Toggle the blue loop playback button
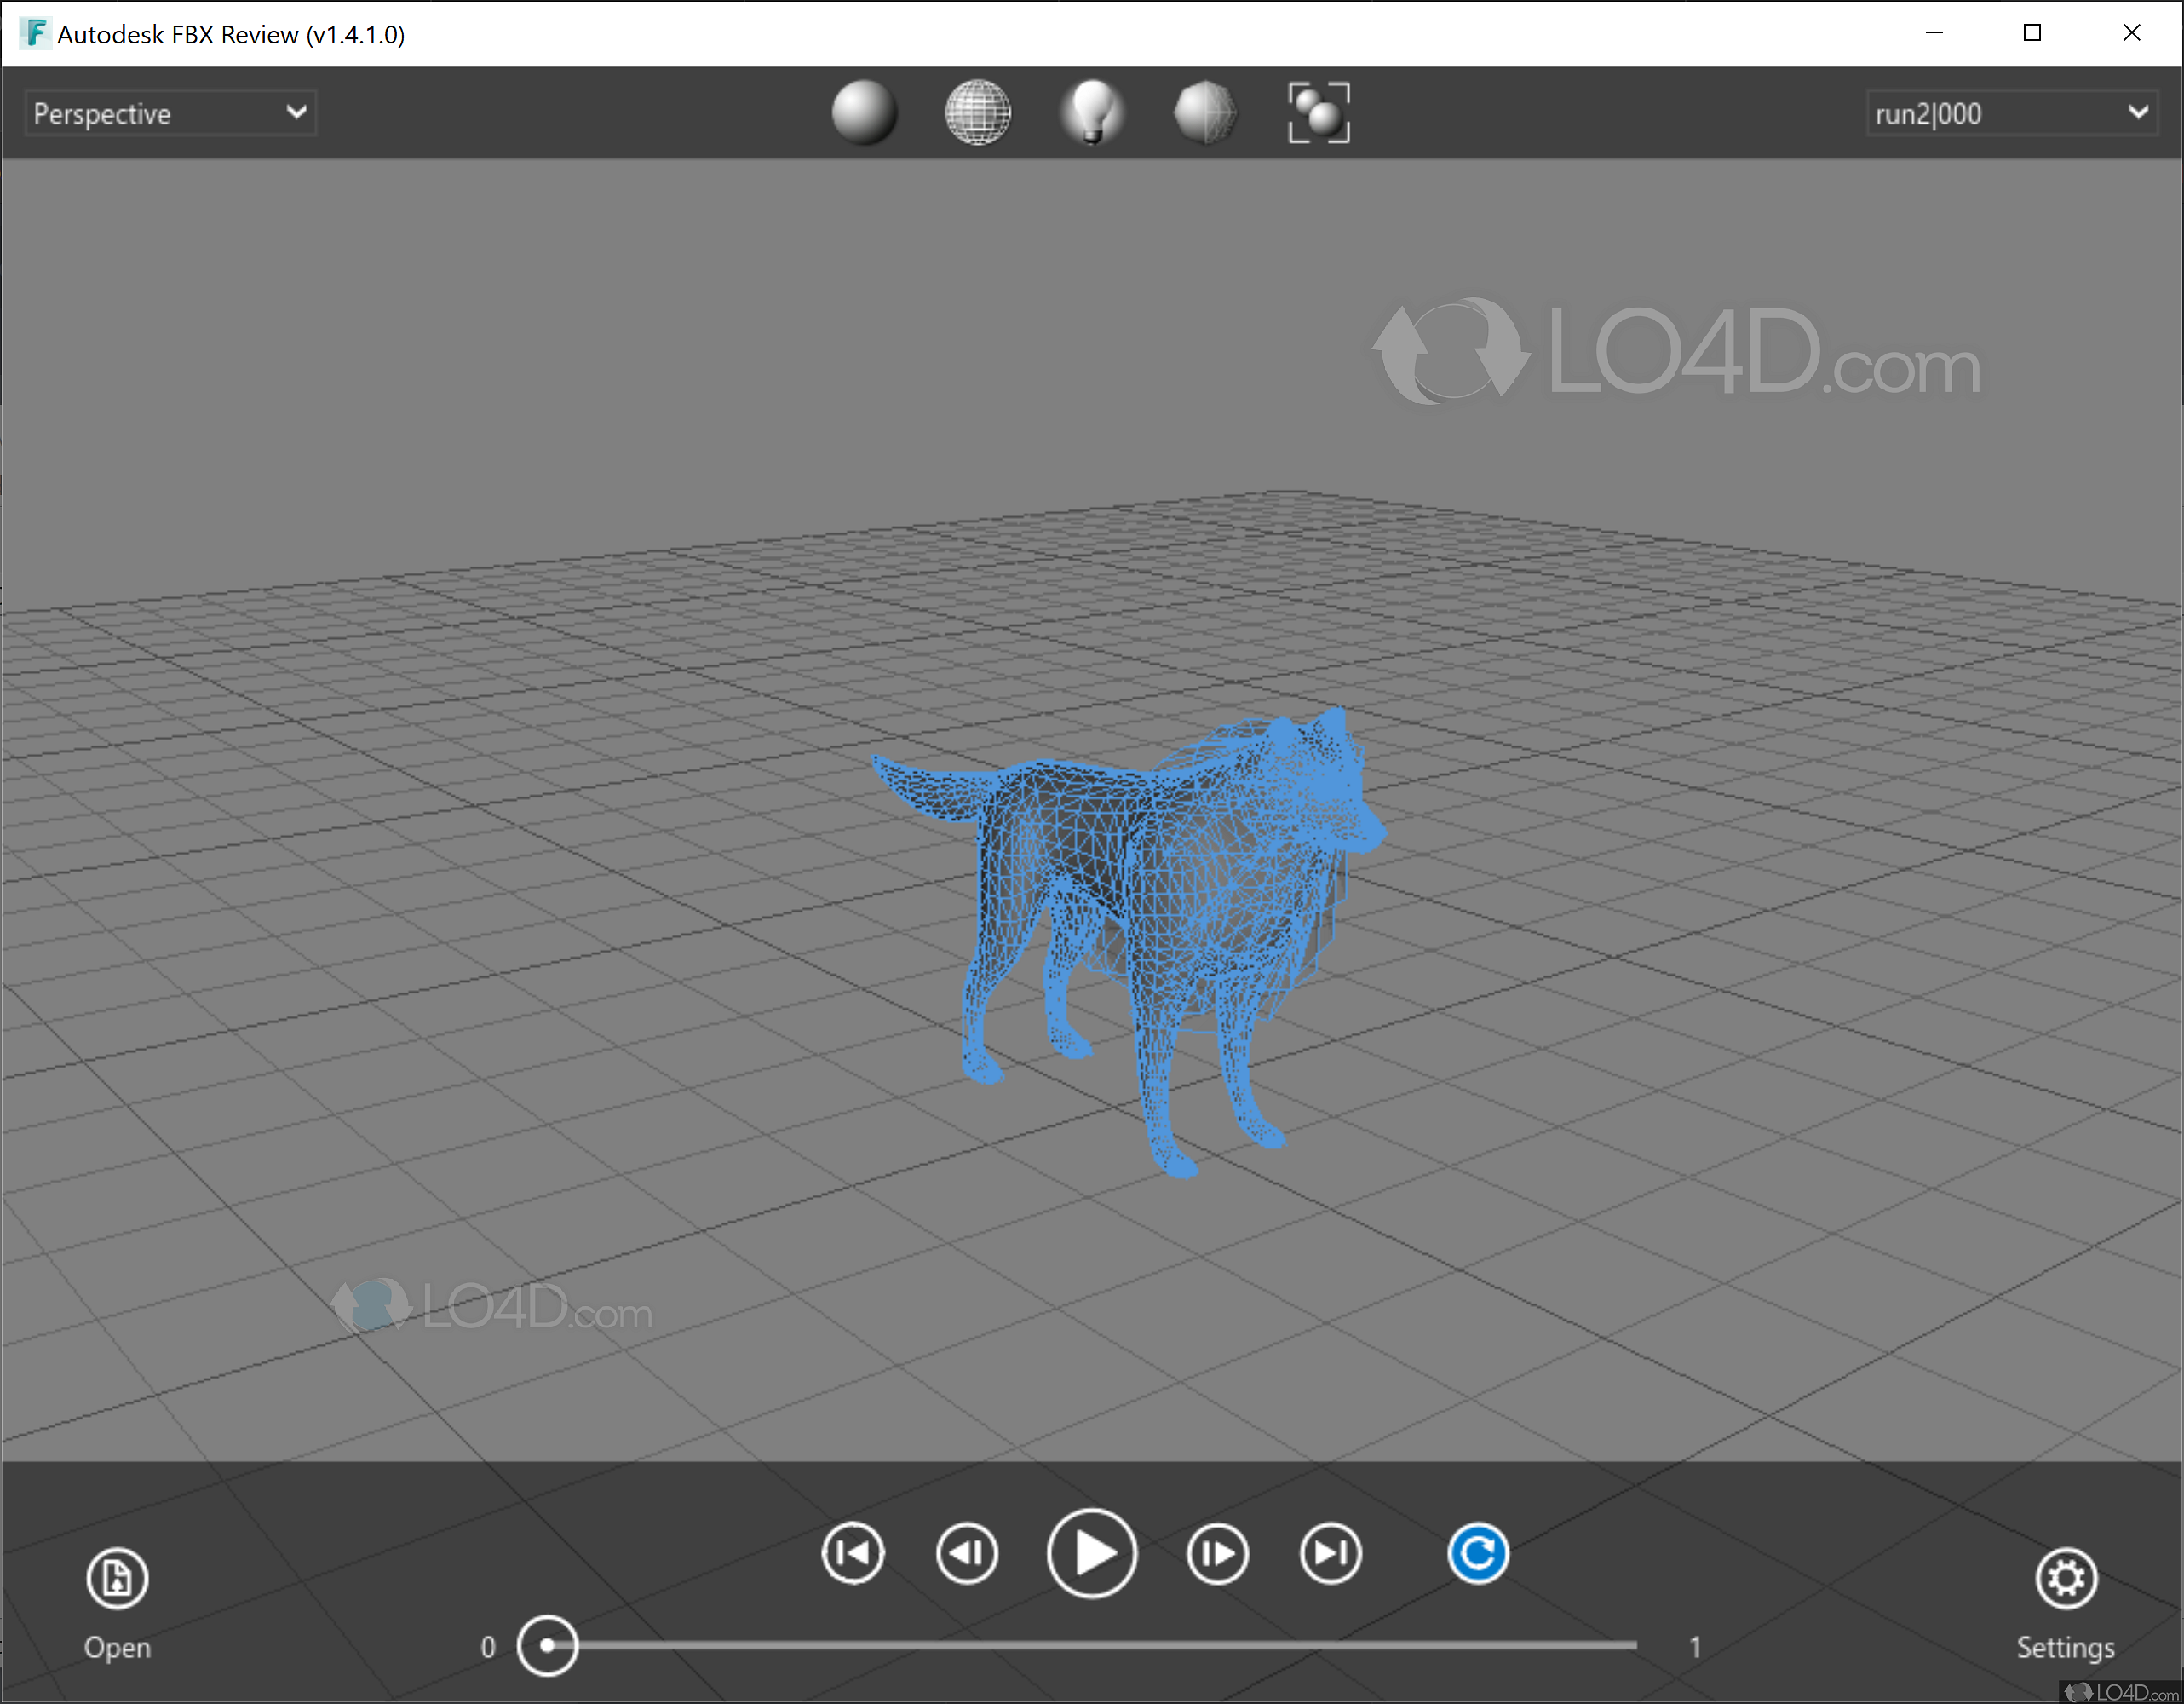The height and width of the screenshot is (1704, 2184). coord(1477,1553)
